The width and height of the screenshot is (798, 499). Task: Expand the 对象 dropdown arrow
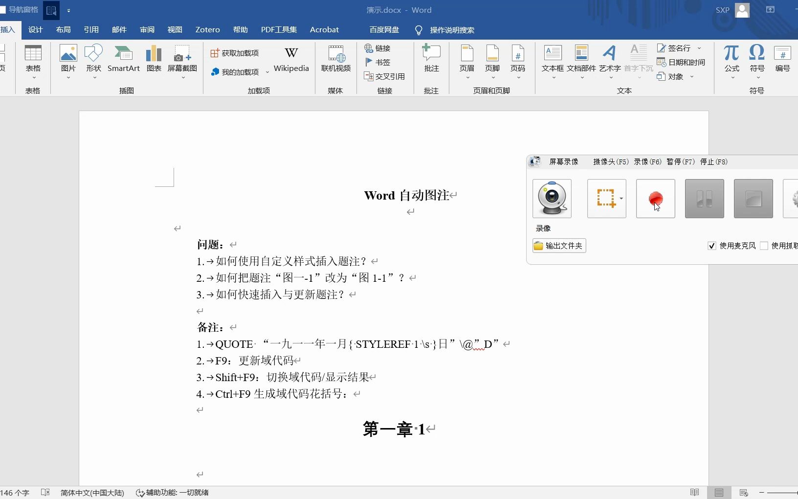tap(692, 76)
